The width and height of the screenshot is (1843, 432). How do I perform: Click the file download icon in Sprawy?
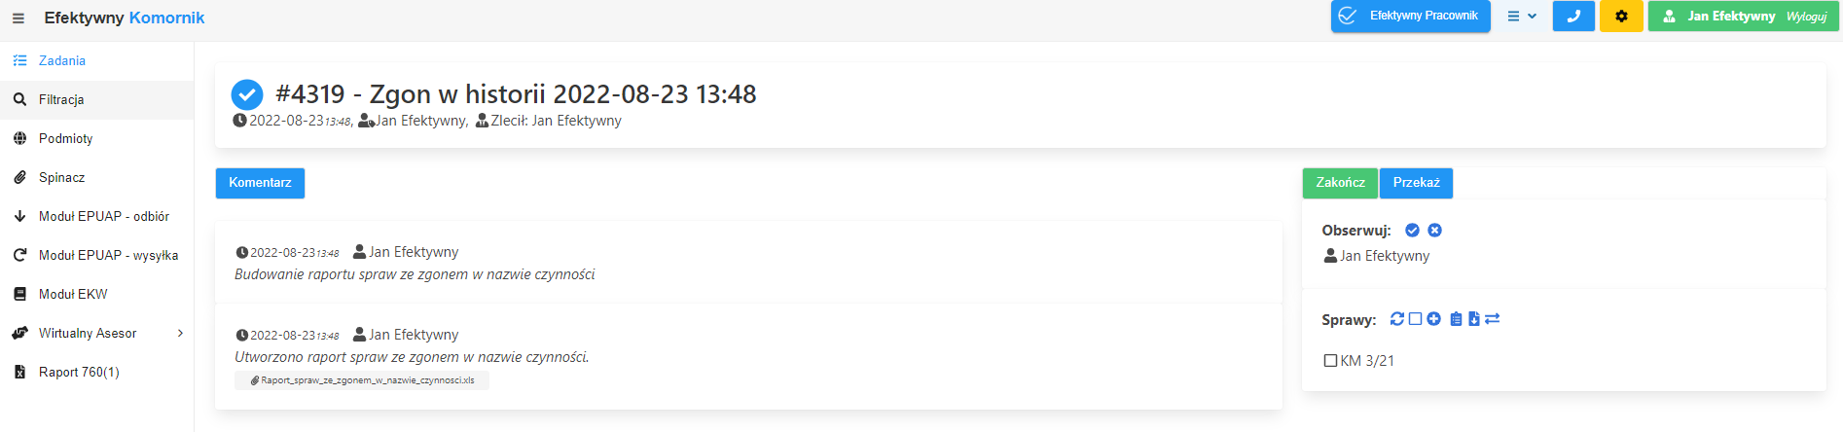coord(1474,319)
